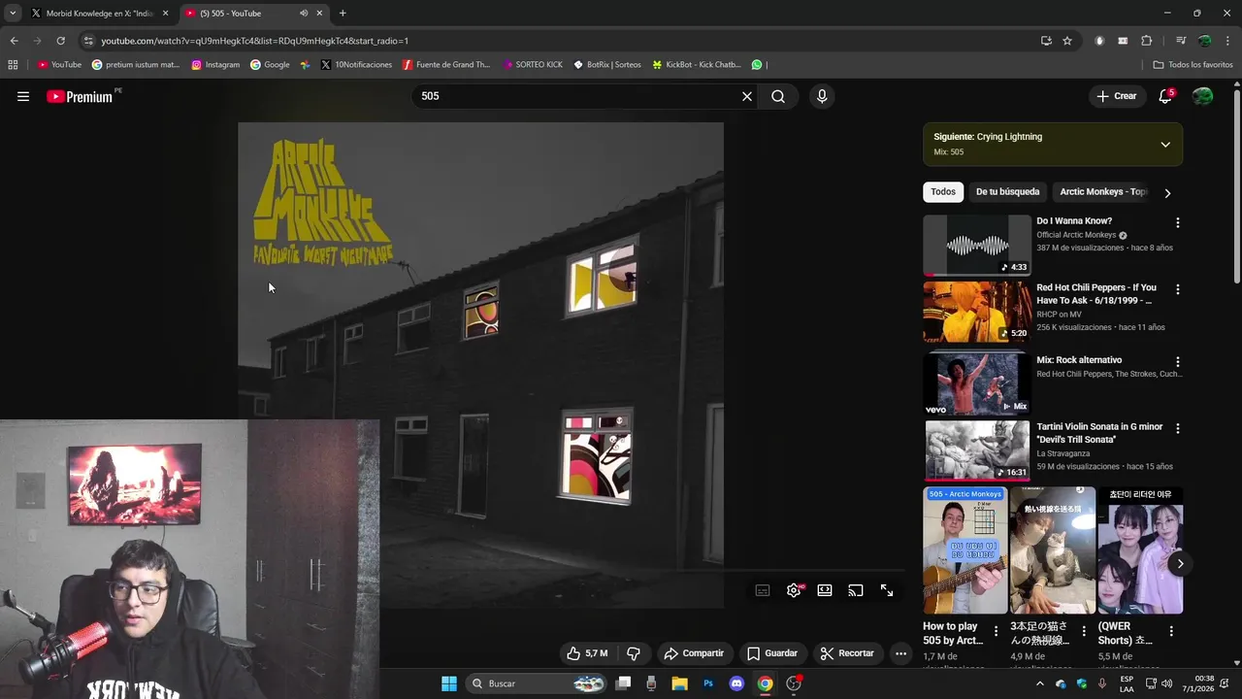Toggle subtitles button in player

click(x=763, y=590)
